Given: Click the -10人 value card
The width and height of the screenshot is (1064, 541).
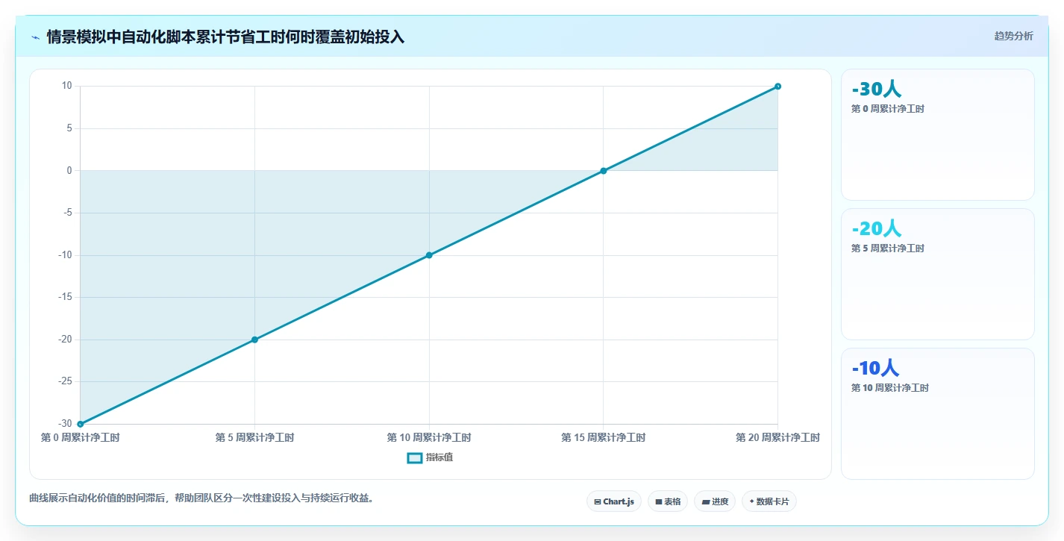Looking at the screenshot, I should (x=938, y=413).
